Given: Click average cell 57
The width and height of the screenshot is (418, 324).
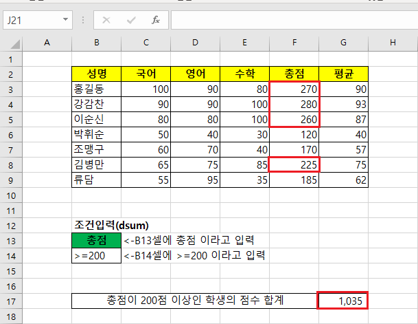Looking at the screenshot, I should tap(343, 149).
